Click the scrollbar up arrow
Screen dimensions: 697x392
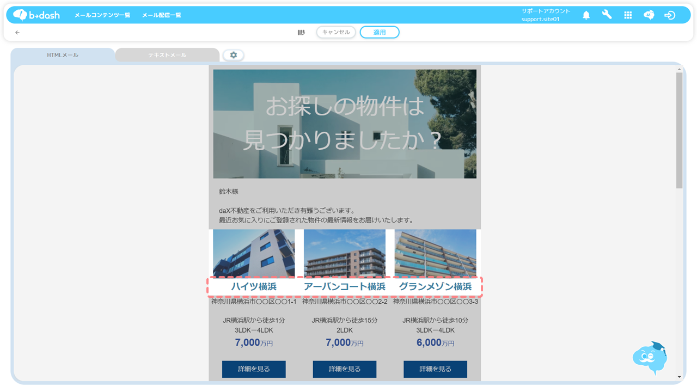(x=679, y=70)
